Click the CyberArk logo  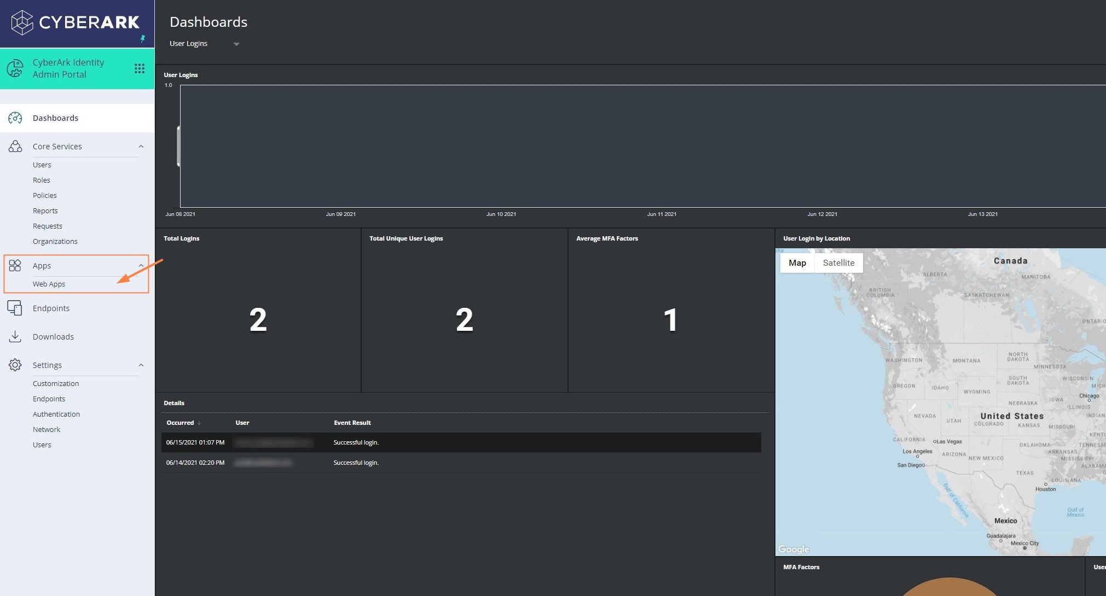(77, 22)
